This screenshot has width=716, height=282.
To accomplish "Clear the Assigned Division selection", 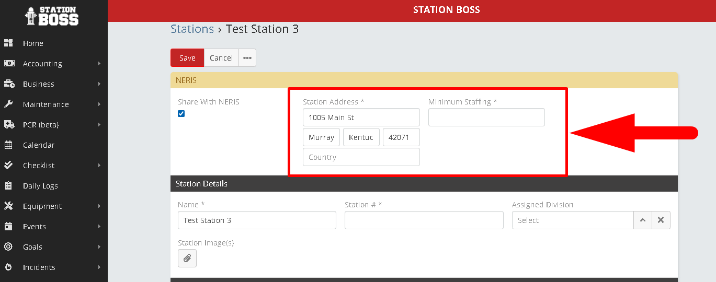I will point(661,220).
